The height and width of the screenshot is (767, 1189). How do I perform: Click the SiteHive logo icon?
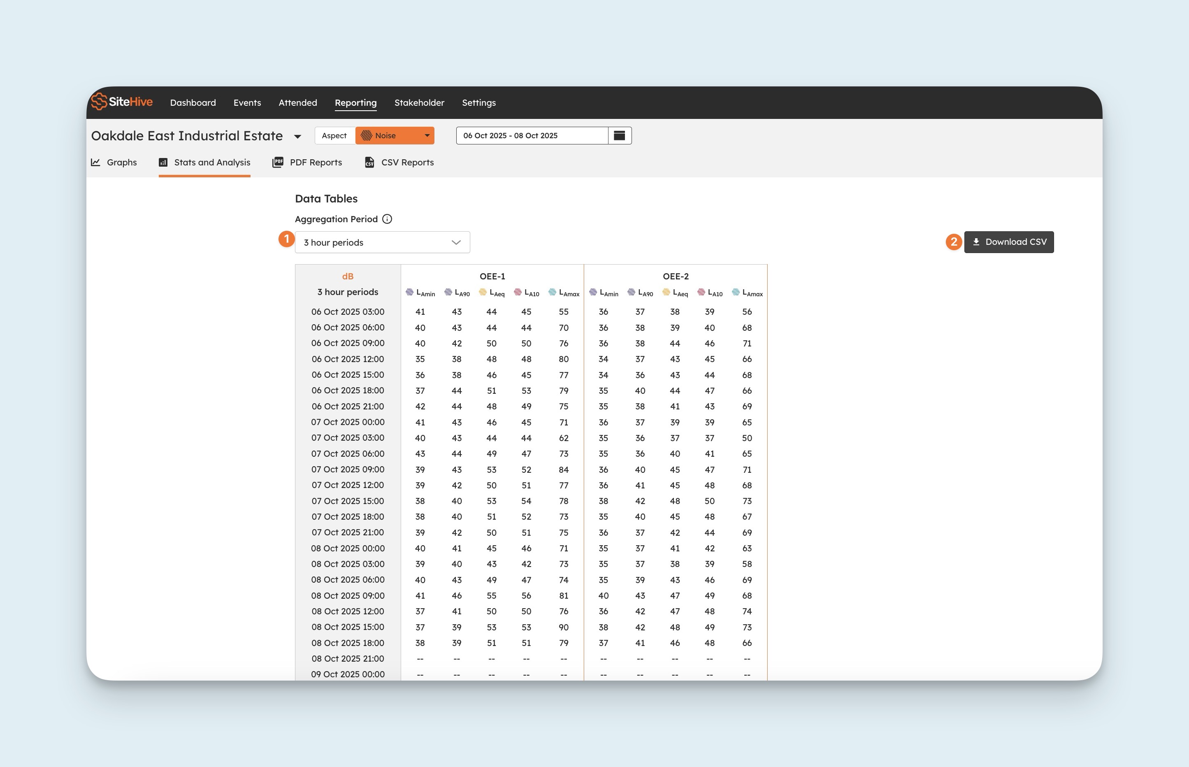click(99, 102)
